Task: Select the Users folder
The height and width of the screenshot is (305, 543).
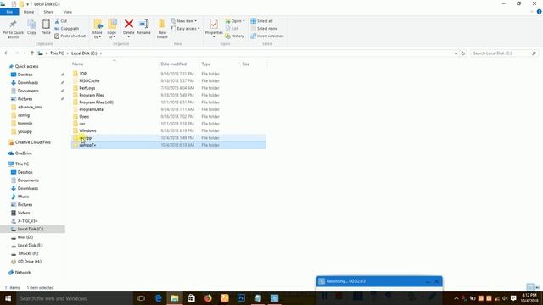Action: [x=84, y=117]
